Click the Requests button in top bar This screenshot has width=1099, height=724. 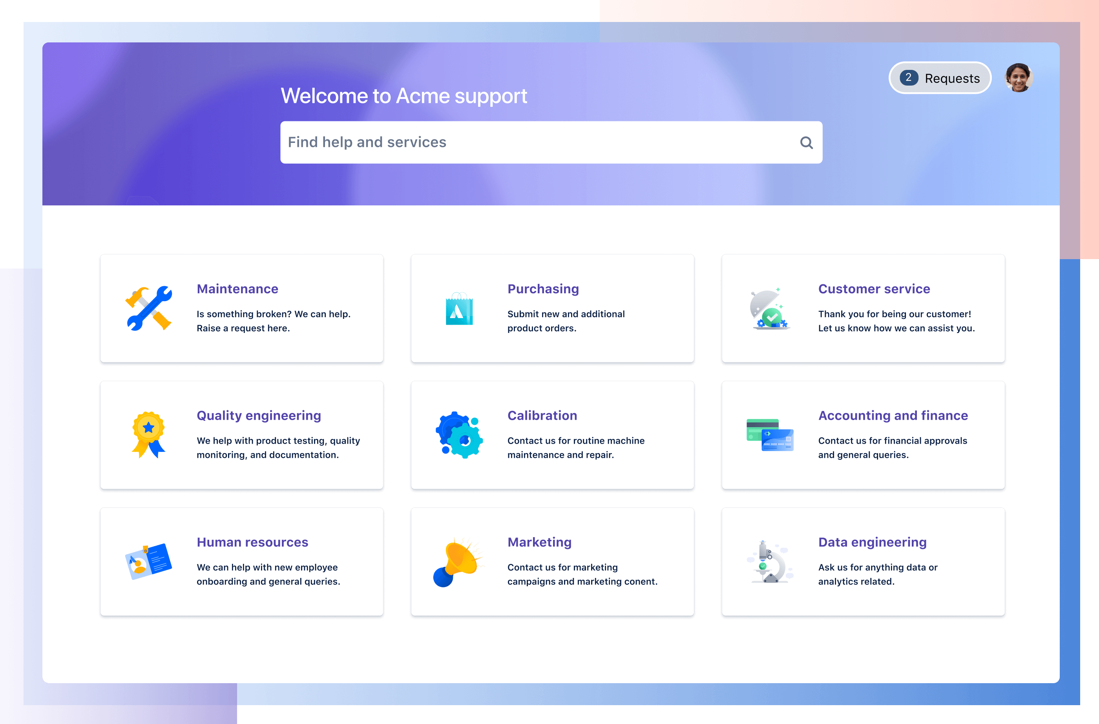(940, 79)
